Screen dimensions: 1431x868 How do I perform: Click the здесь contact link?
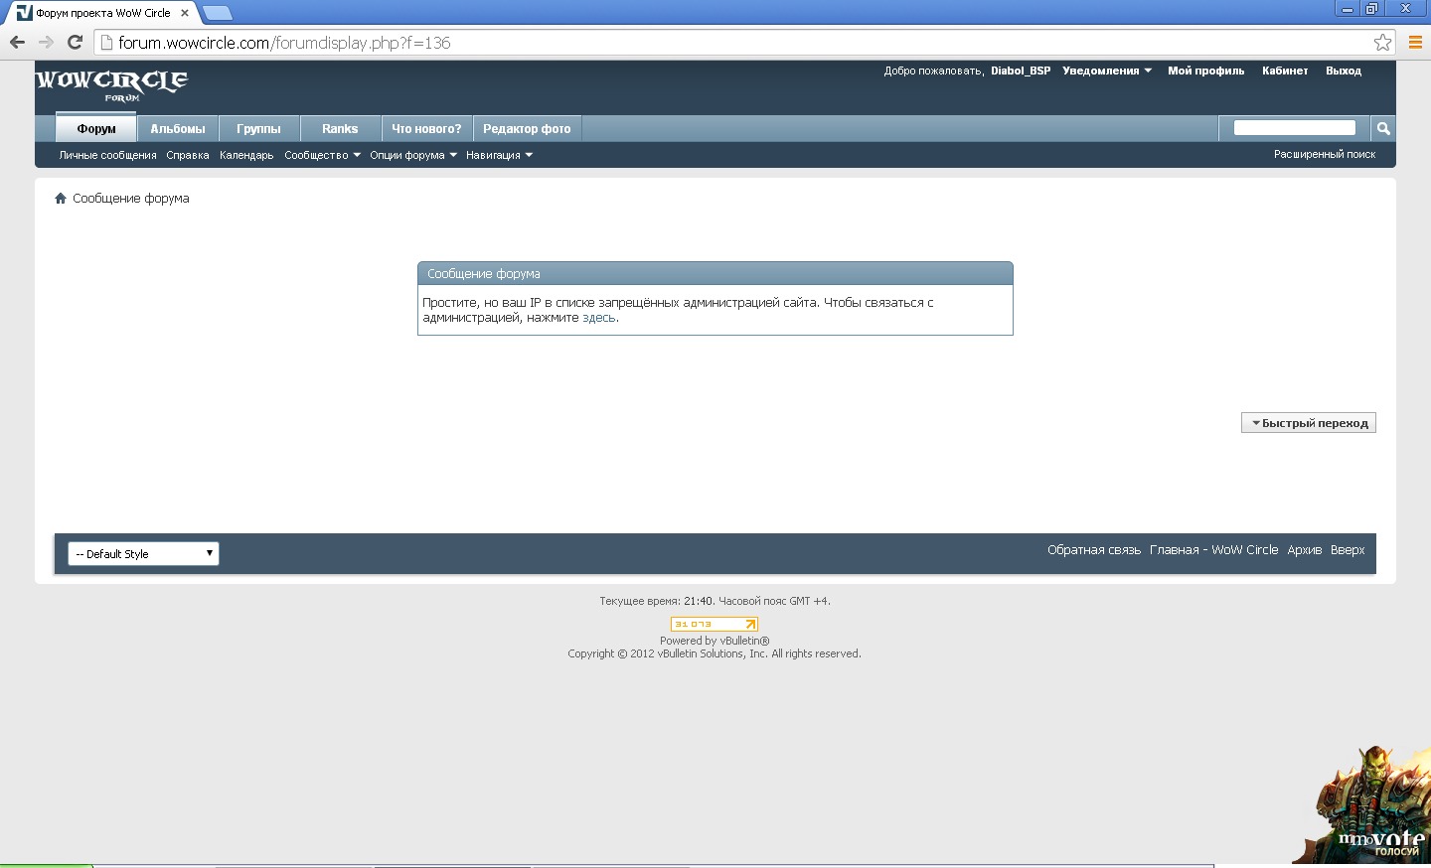599,318
